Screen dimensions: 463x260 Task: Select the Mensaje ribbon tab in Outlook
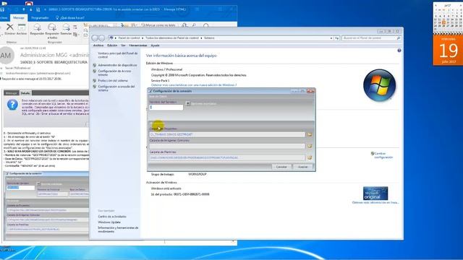(19, 17)
